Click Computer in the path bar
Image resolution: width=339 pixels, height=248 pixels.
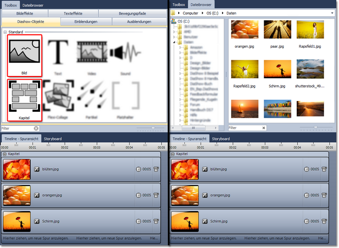point(190,13)
